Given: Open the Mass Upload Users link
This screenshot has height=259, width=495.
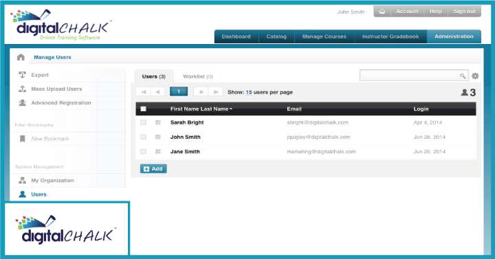Looking at the screenshot, I should pos(56,89).
